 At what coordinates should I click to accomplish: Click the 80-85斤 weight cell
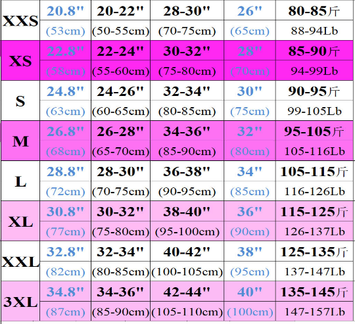pyautogui.click(x=314, y=10)
